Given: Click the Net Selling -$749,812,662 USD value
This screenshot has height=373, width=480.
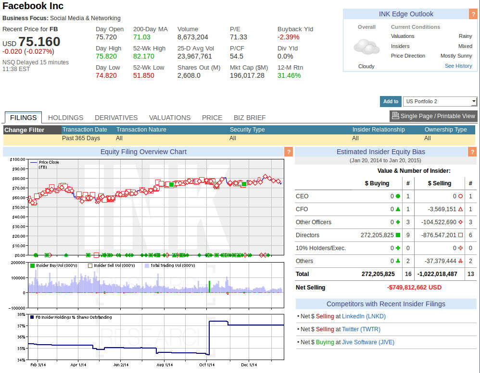Looking at the screenshot, I should (414, 288).
